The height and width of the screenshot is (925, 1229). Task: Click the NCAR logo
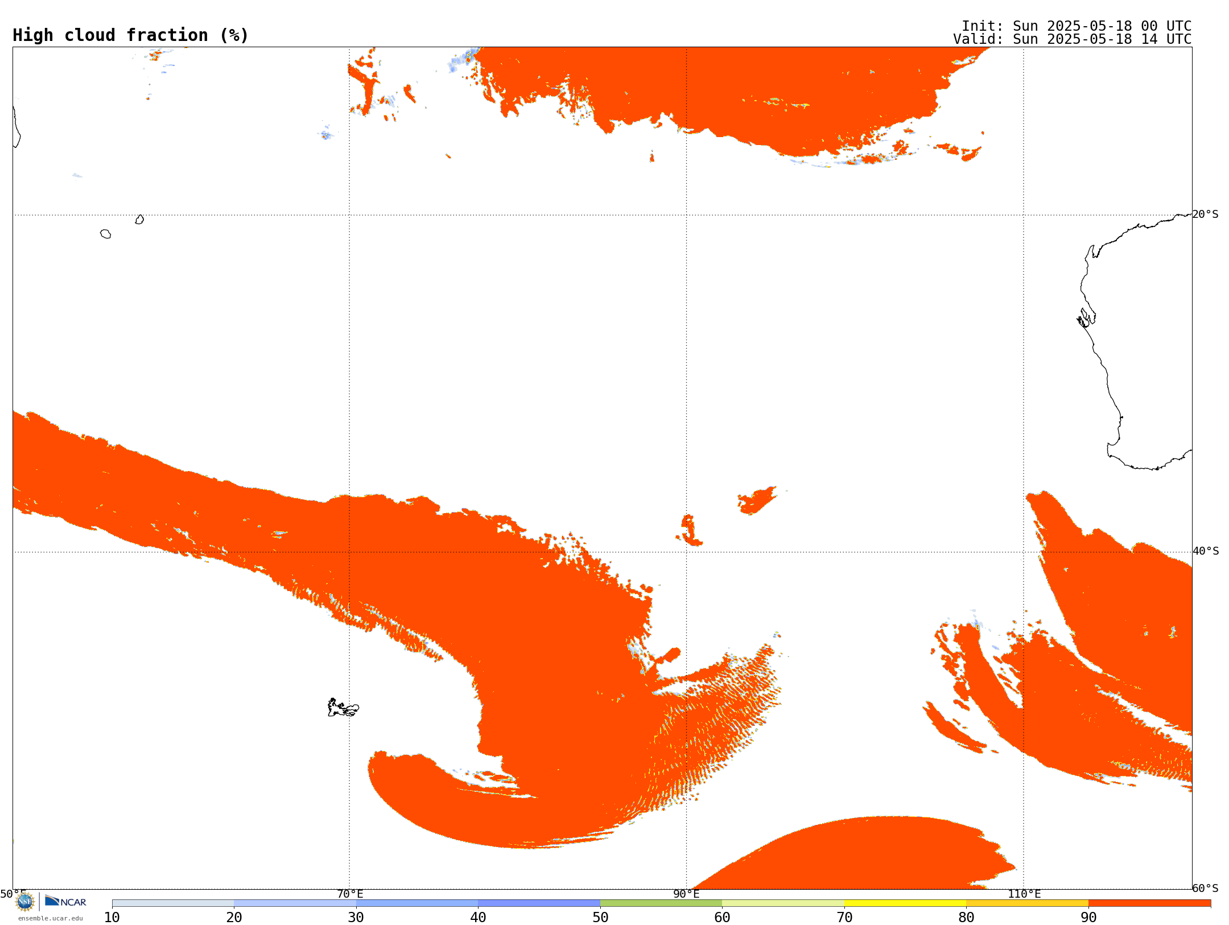coord(65,901)
